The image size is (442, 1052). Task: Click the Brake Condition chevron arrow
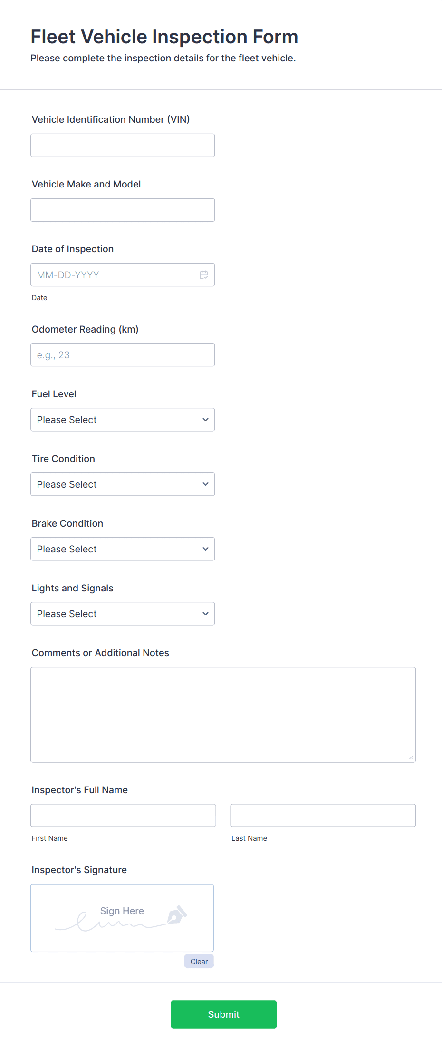(x=205, y=549)
